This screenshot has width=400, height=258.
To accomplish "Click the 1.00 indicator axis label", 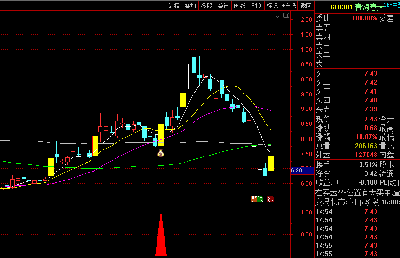I will pos(306,212).
